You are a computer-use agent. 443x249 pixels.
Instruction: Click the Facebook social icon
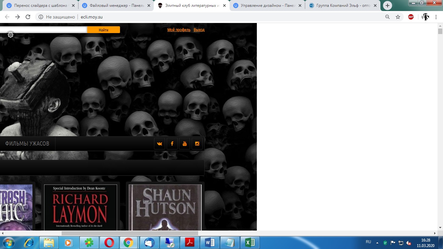tap(172, 144)
